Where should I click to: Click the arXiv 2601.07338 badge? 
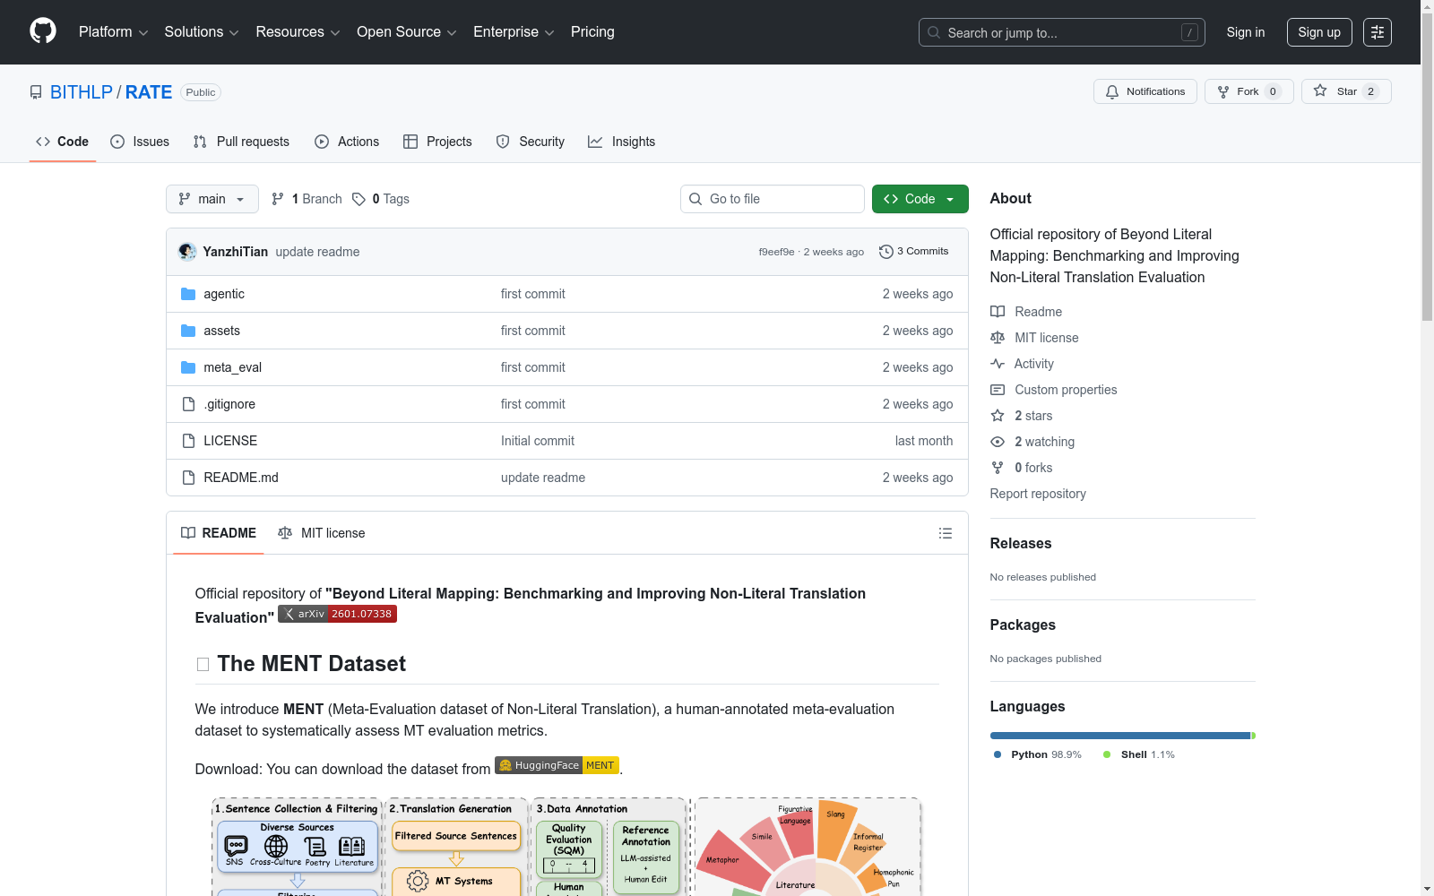click(337, 614)
